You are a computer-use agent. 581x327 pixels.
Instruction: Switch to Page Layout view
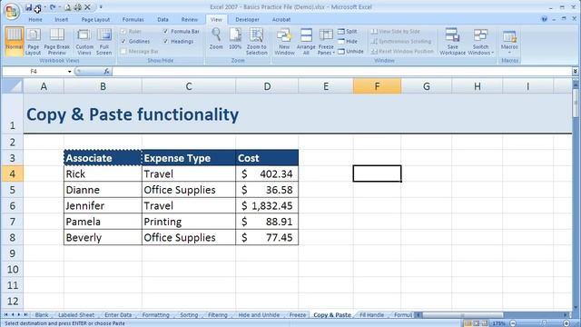click(x=33, y=41)
